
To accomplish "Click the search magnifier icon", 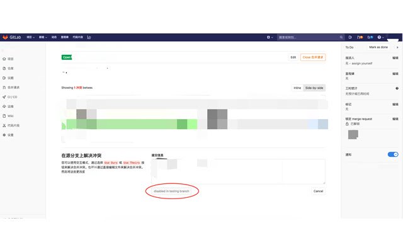I will coord(341,37).
